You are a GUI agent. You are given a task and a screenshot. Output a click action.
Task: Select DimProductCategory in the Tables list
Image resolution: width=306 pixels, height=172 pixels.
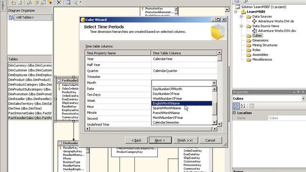tap(30, 85)
